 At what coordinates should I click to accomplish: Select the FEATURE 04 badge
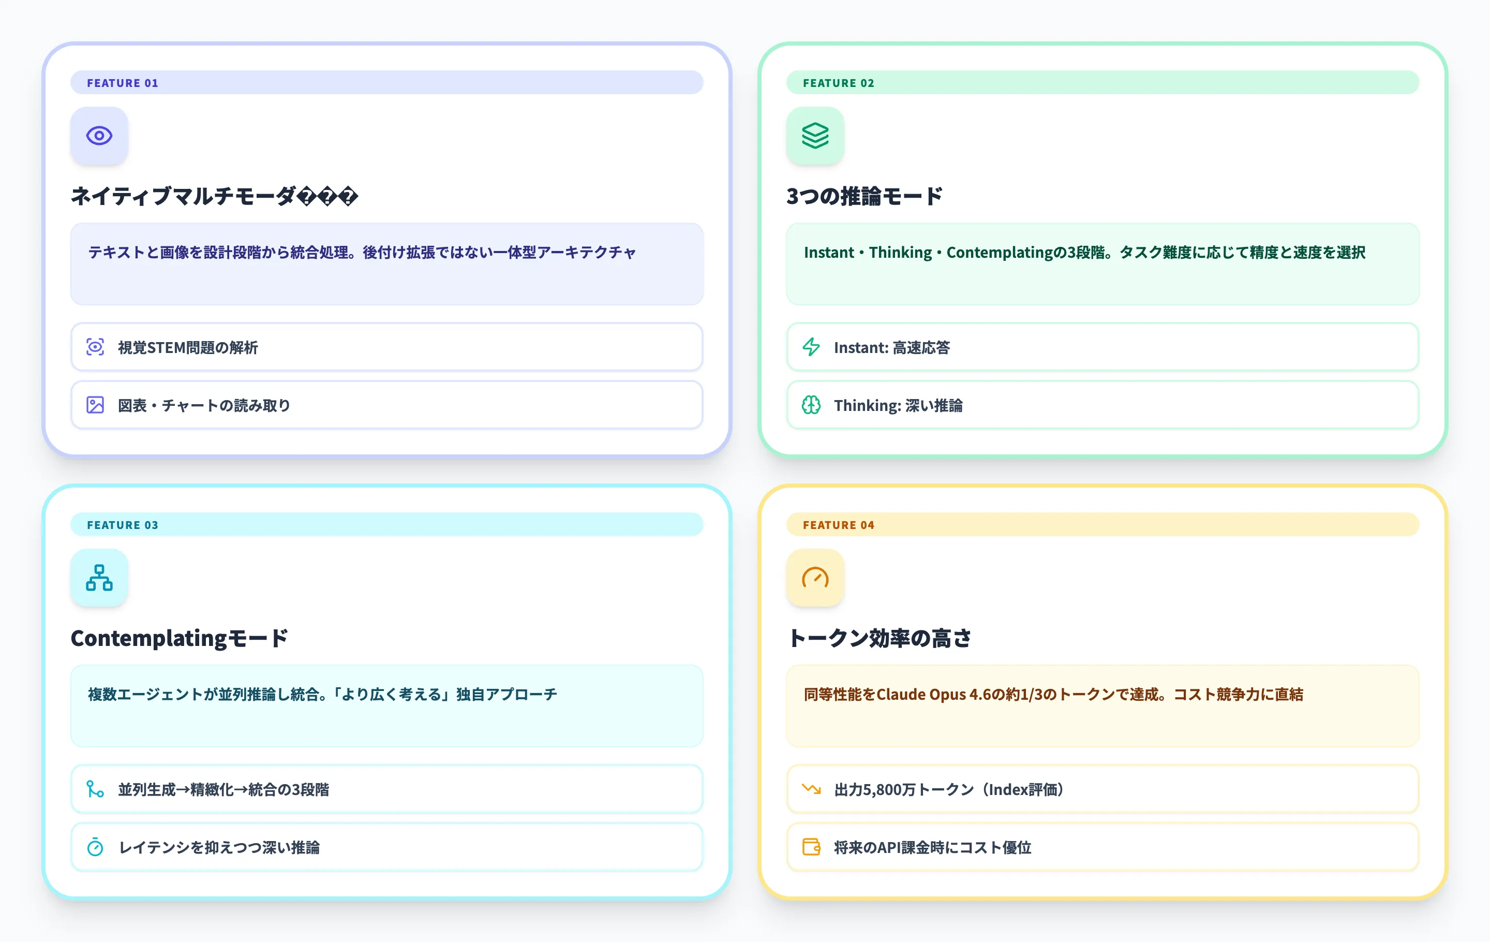point(839,524)
